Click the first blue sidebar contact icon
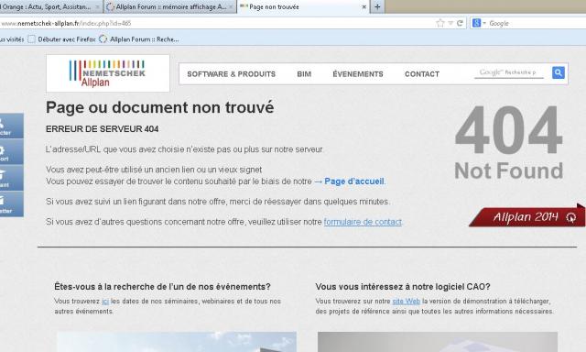The image size is (586, 352). [x=11, y=126]
